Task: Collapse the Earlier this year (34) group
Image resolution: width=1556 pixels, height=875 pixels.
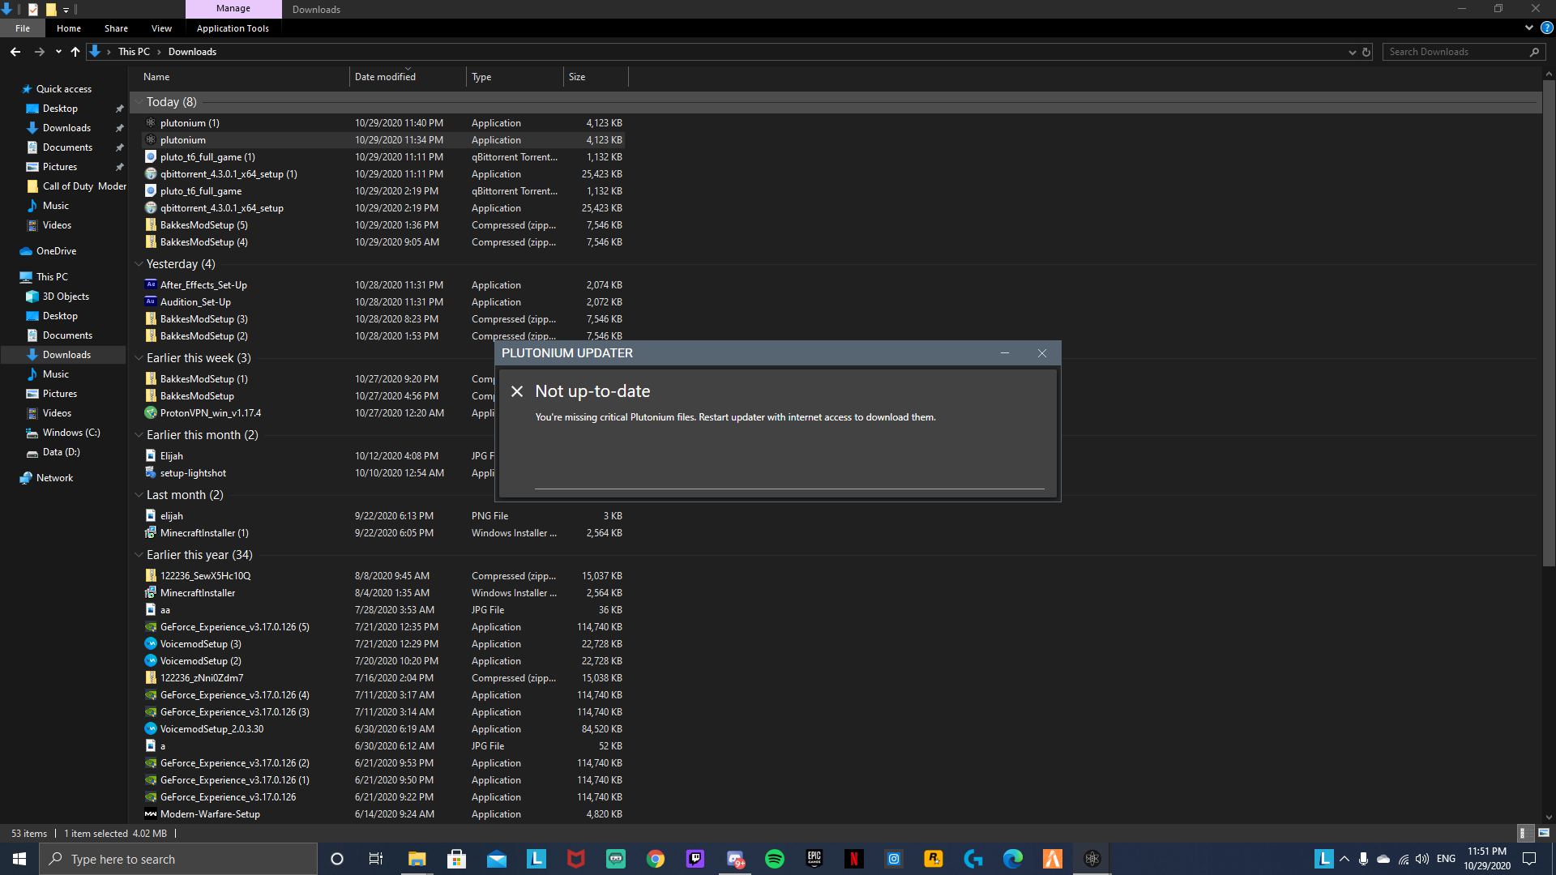Action: [x=139, y=555]
